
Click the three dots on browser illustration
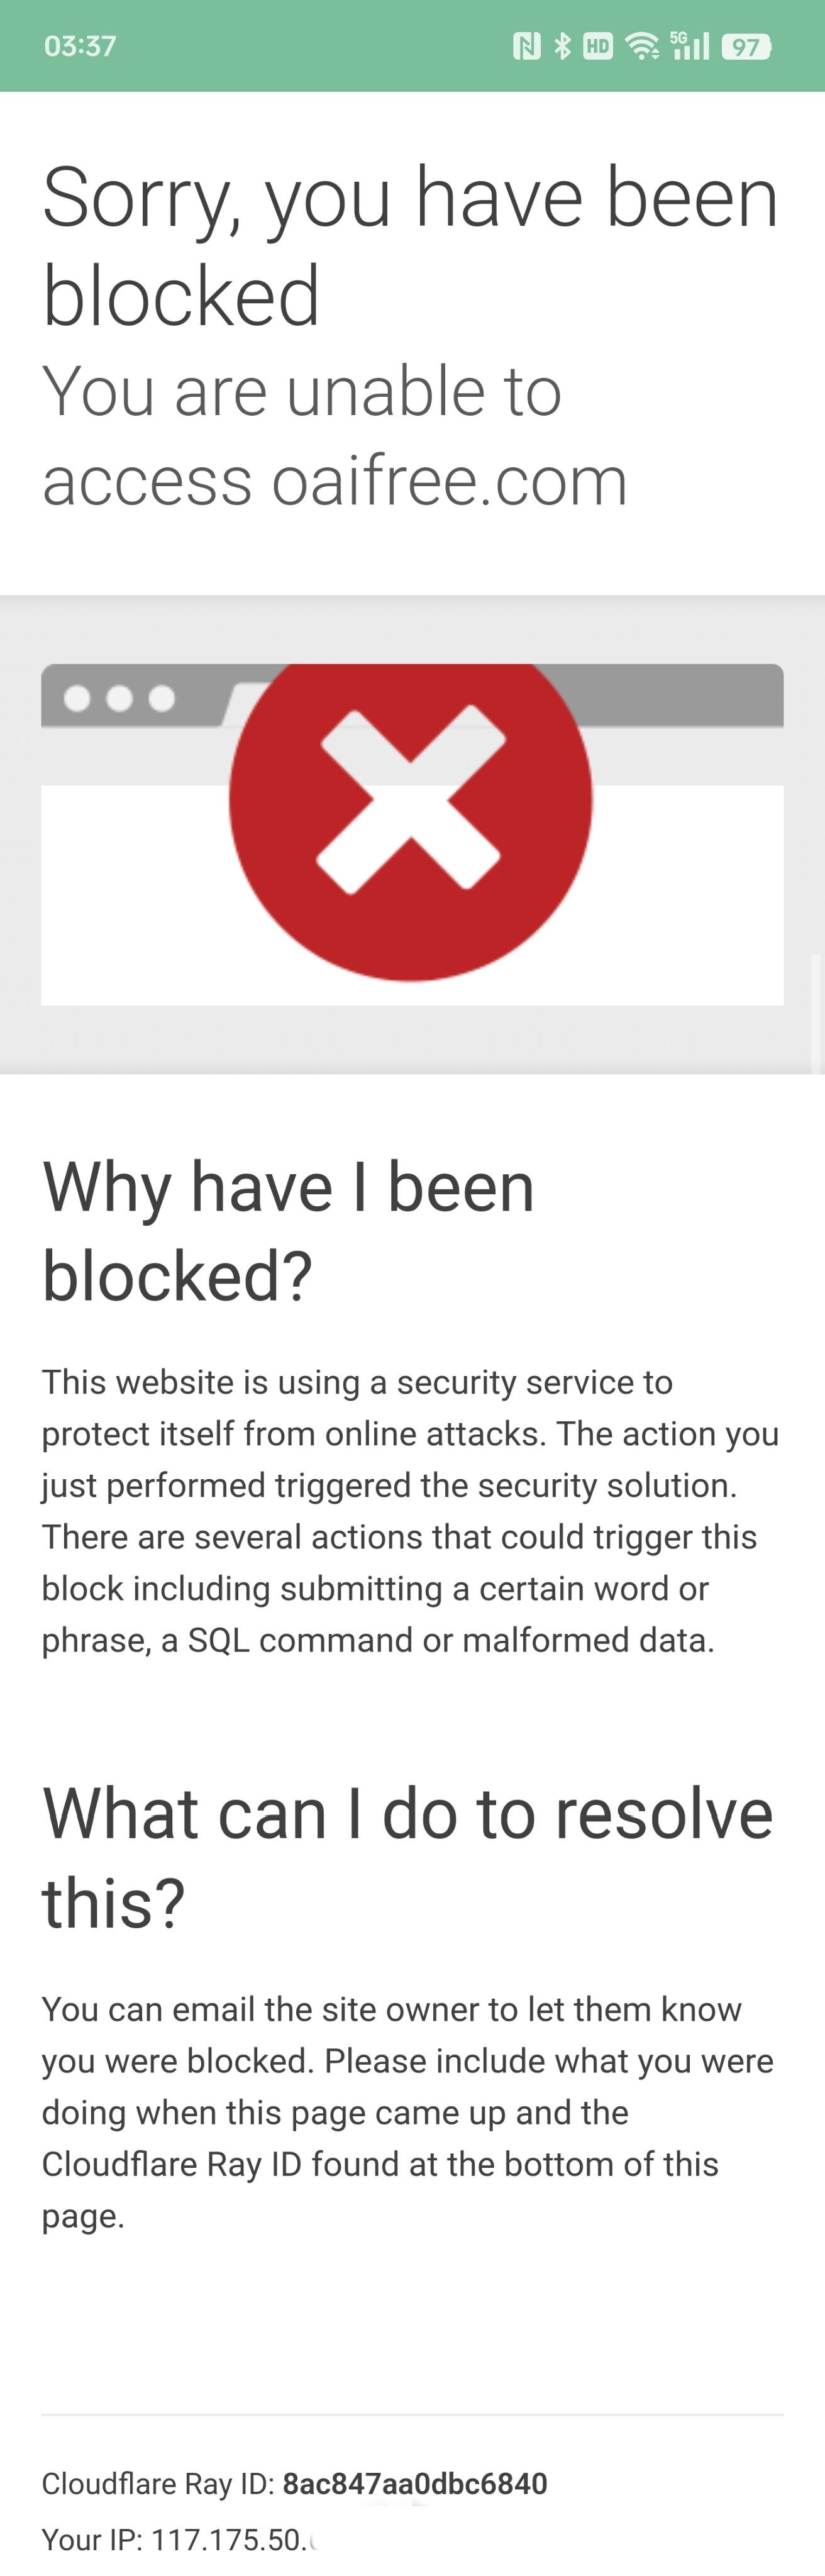point(119,698)
